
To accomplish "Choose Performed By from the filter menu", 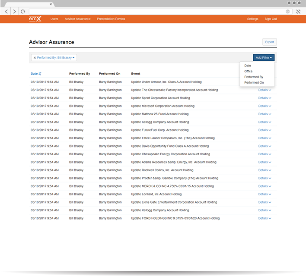I will 254,77.
